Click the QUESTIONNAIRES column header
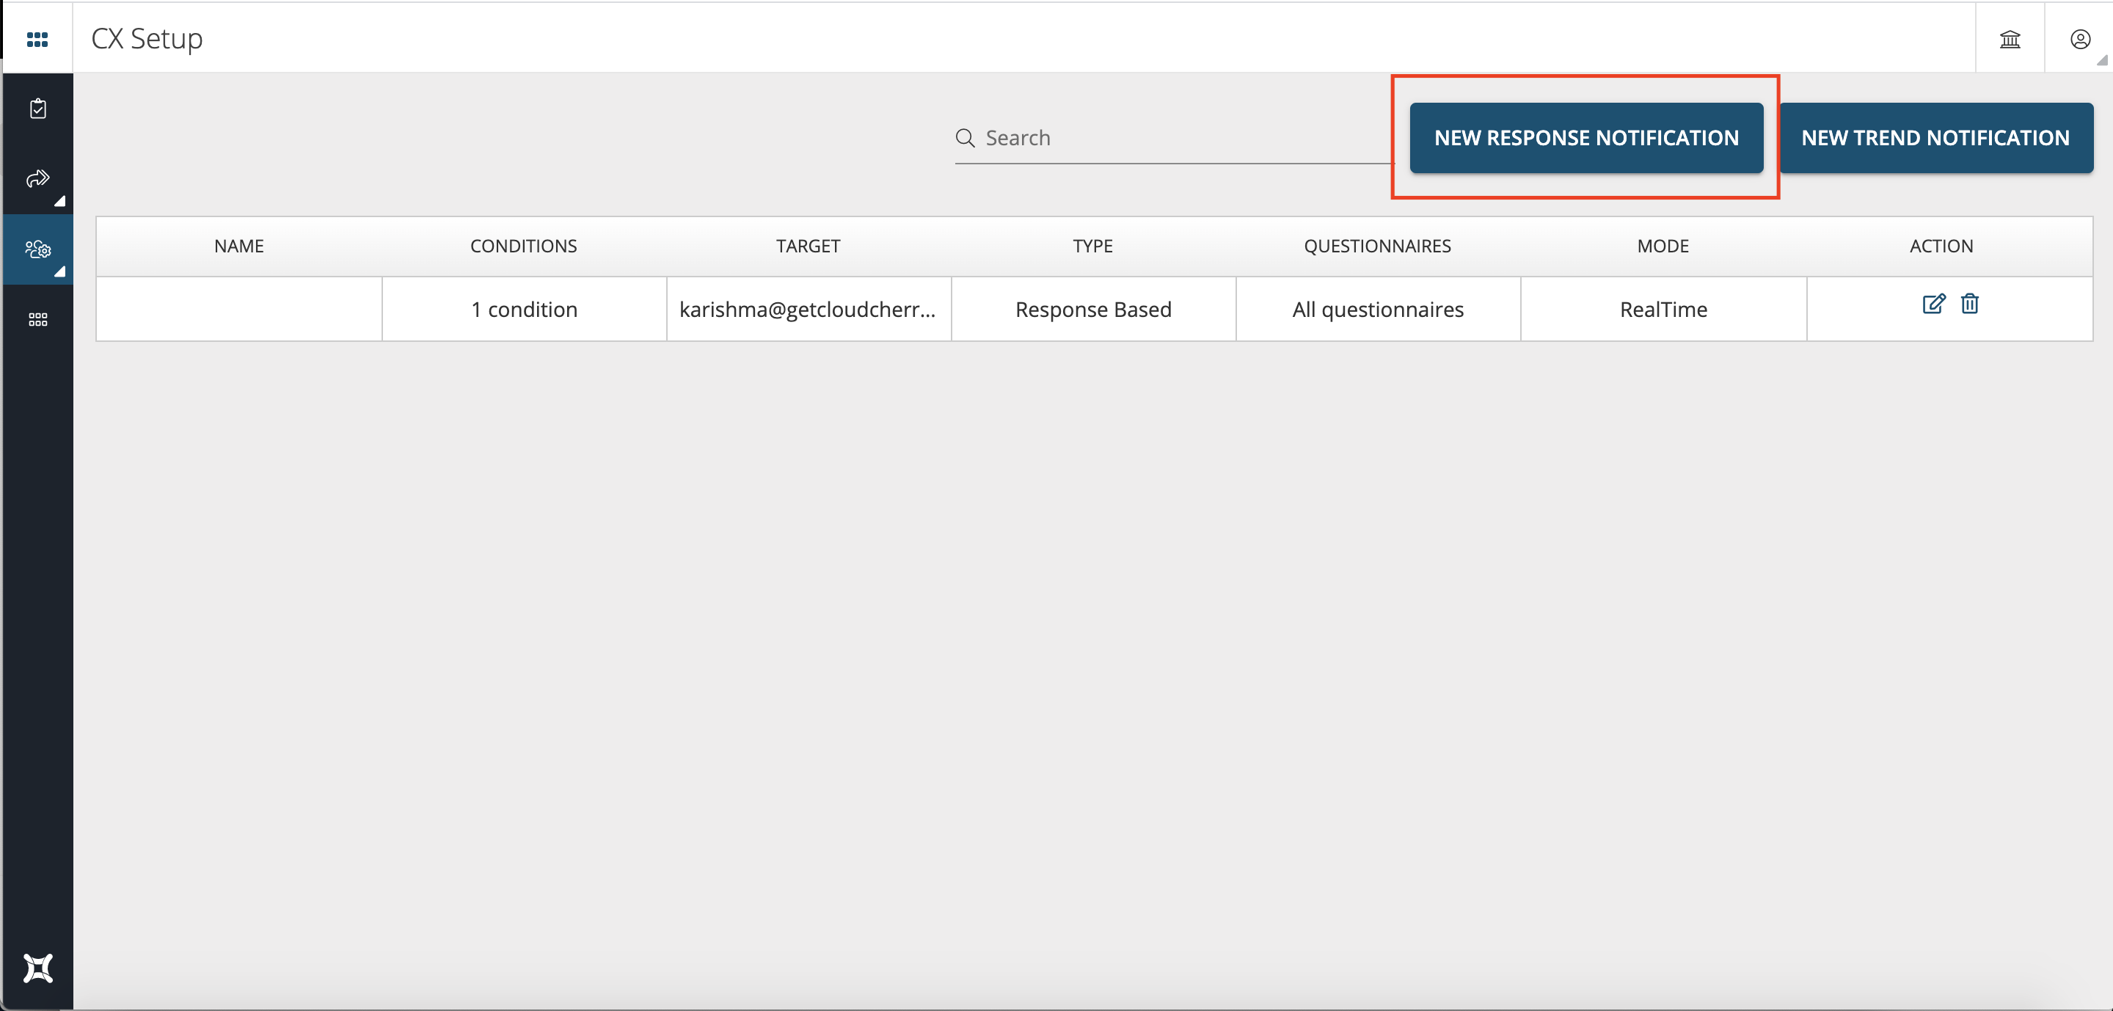The width and height of the screenshot is (2113, 1011). click(x=1377, y=247)
